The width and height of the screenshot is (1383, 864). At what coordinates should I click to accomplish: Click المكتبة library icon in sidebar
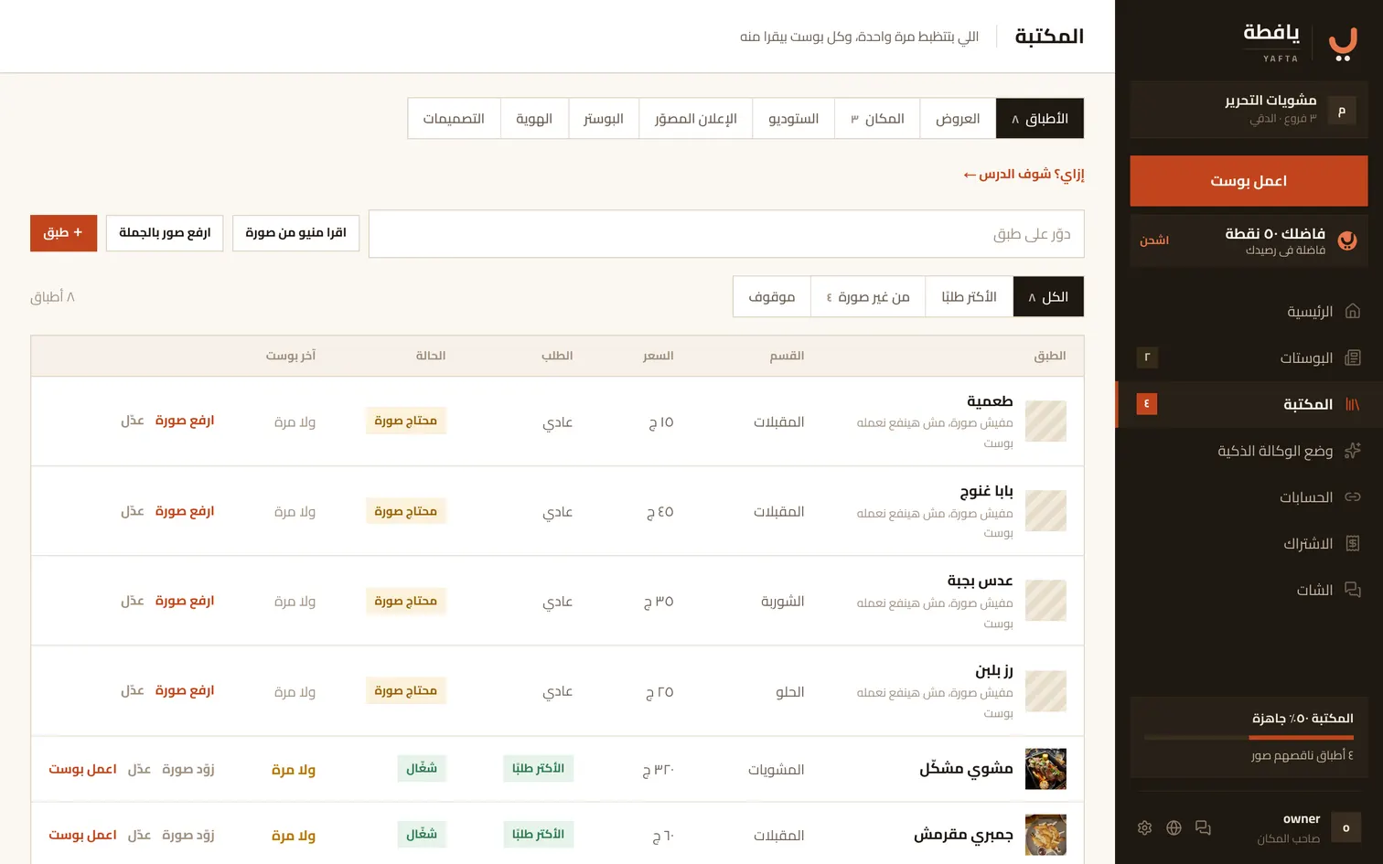[1353, 404]
